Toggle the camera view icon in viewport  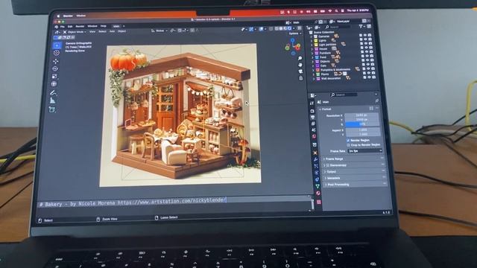pyautogui.click(x=300, y=71)
